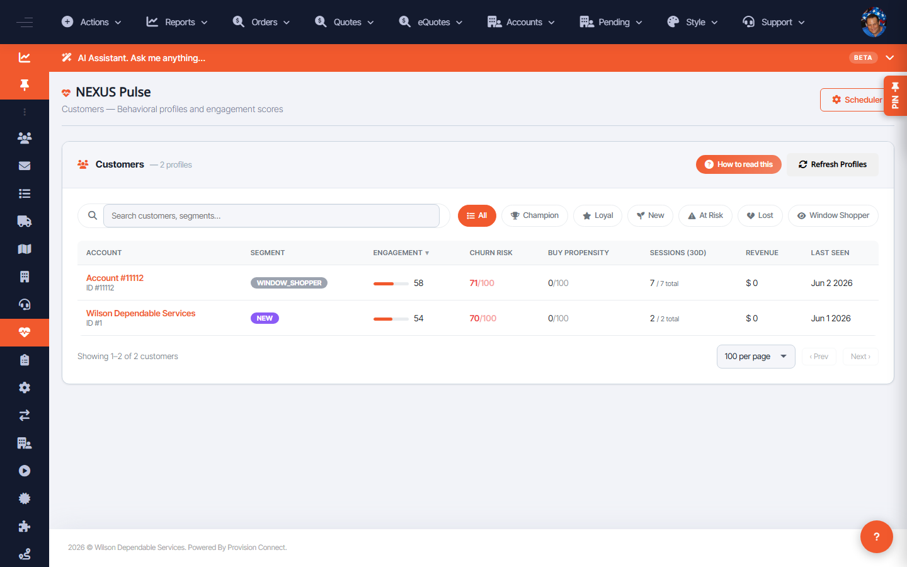Click churn risk value 71/100
Viewport: 907px width, 567px height.
point(482,283)
